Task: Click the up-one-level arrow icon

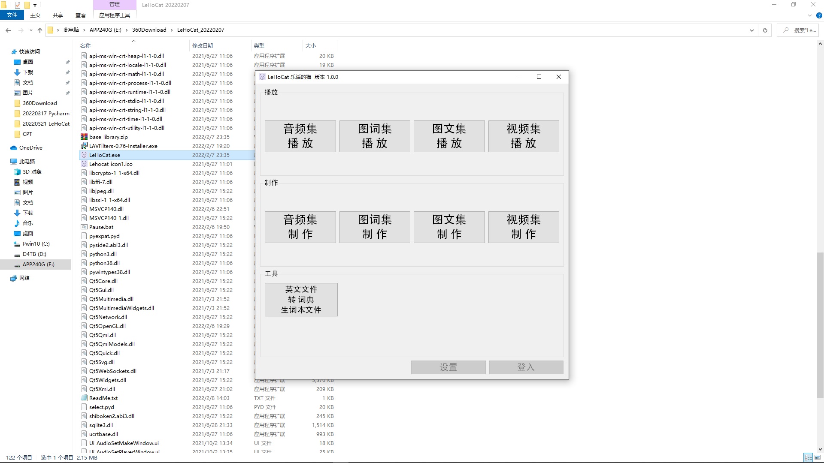Action: [x=40, y=30]
